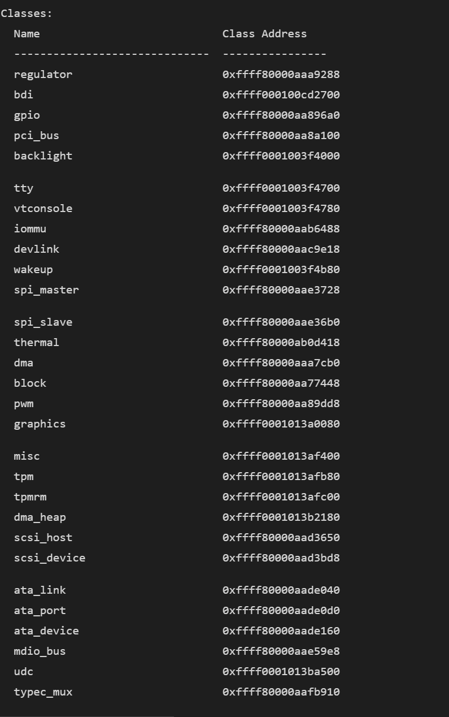Viewport: 449px width, 717px height.
Task: Click the 'pci_bus' class entry
Action: pos(36,136)
